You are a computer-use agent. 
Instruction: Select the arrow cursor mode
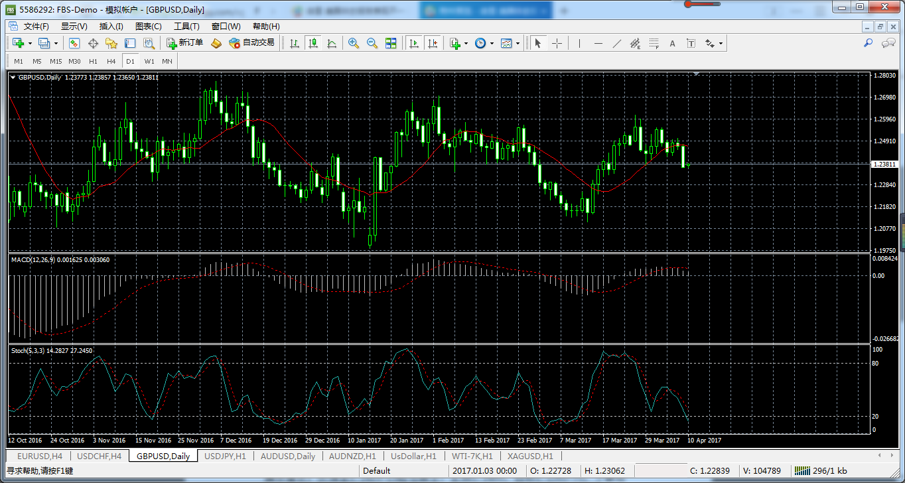pyautogui.click(x=538, y=43)
